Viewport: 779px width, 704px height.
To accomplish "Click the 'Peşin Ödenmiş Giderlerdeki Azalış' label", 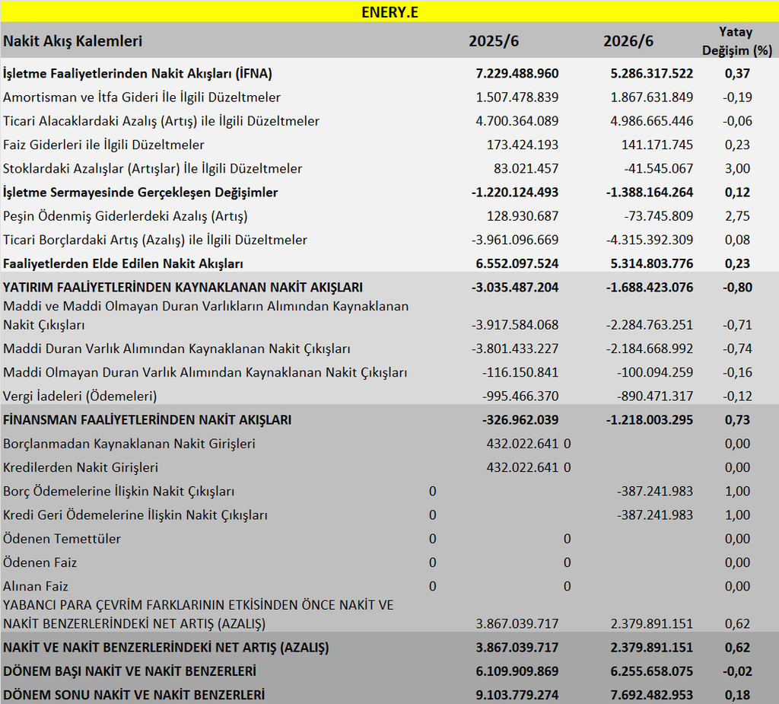I will coord(126,217).
